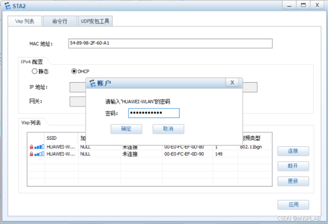This screenshot has width=328, height=224.
Task: Click HUAWEI-W... SSID in 802.11bgn row
Action: (x=61, y=147)
